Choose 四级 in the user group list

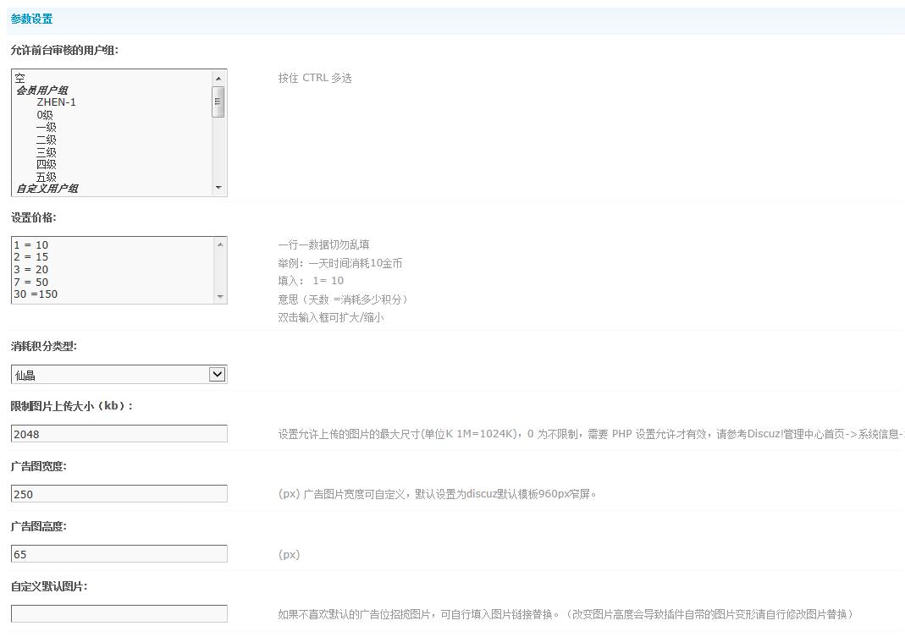point(46,165)
